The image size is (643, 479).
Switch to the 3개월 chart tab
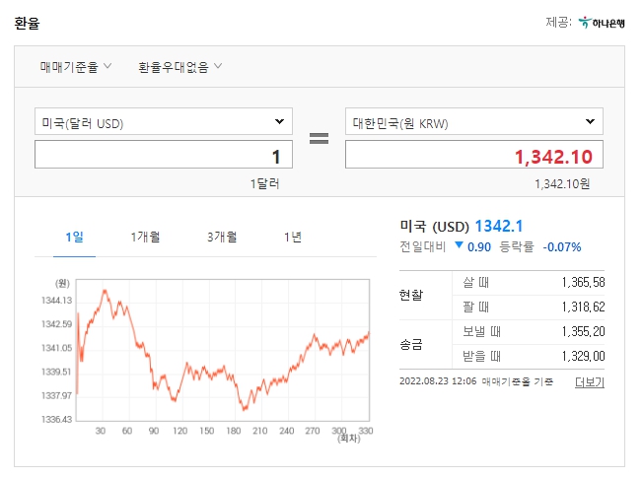(222, 237)
